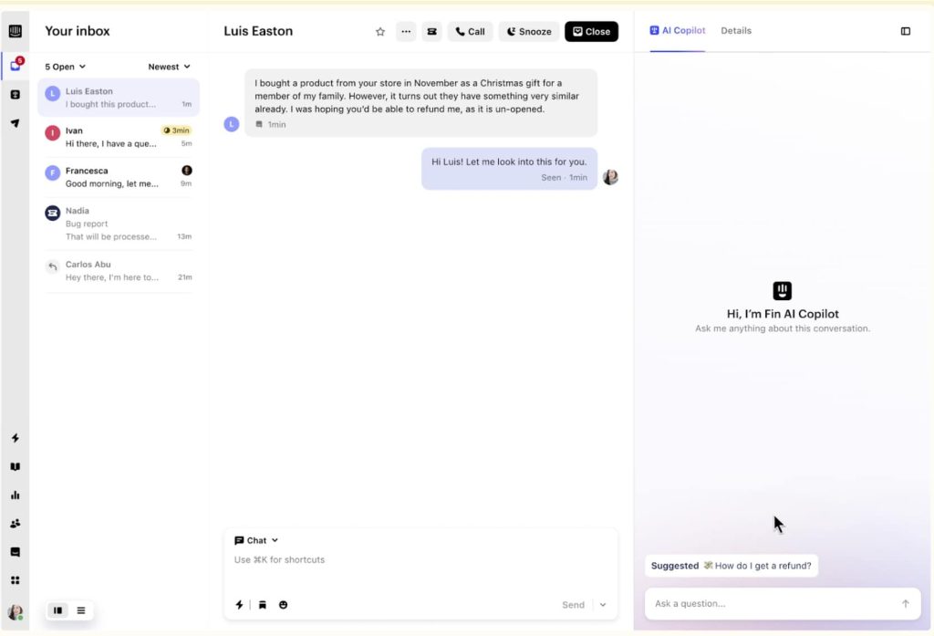Screen dimensions: 934x636
Task: Close the Luis Easton conversation
Action: point(591,32)
